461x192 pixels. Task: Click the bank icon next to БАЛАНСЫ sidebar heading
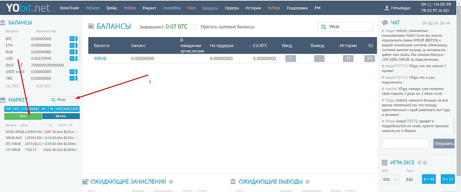pyautogui.click(x=3, y=22)
